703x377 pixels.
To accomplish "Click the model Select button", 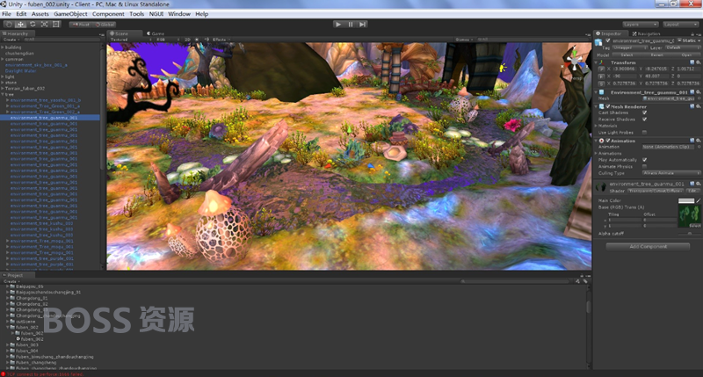I will 627,54.
